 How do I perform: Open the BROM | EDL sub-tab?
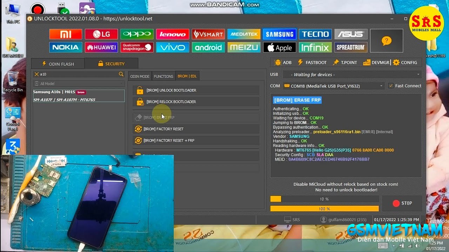pyautogui.click(x=187, y=76)
